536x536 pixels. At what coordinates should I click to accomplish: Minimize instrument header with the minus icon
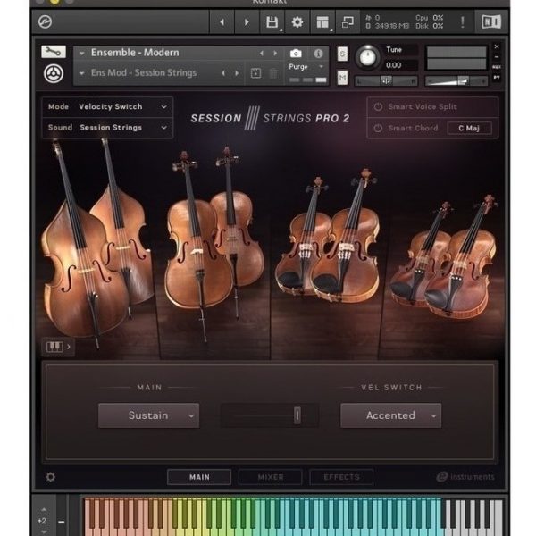pyautogui.click(x=497, y=57)
